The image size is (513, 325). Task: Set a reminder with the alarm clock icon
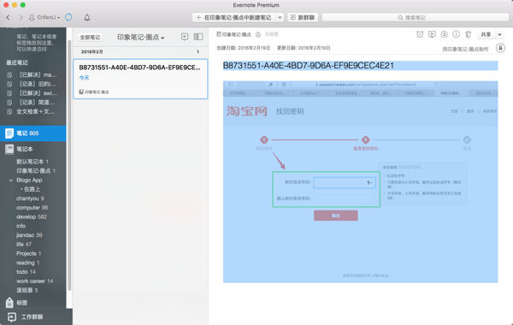[420, 34]
